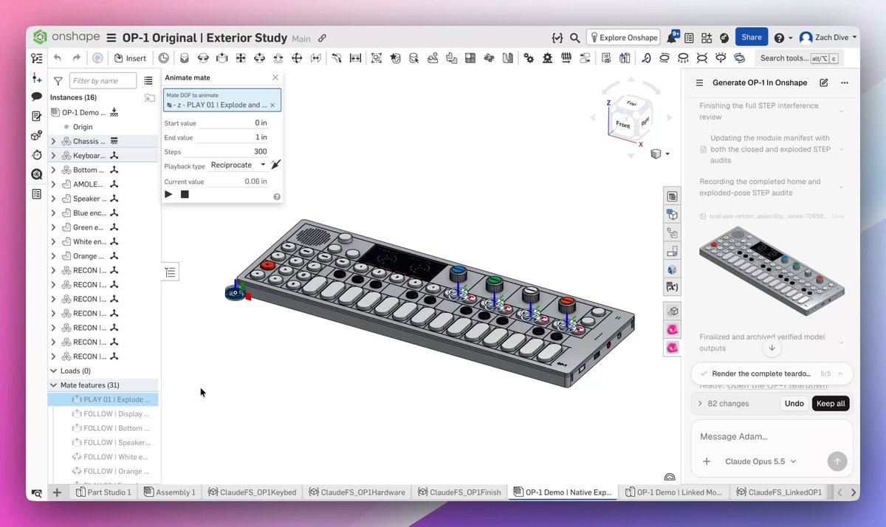
Task: Switch to the OP-1 Demo | Linked Mo... tab
Action: coord(673,492)
